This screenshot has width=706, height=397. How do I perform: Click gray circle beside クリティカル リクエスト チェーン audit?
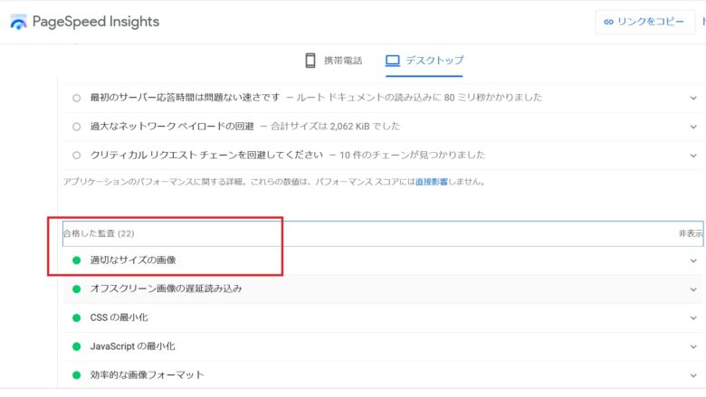click(76, 155)
